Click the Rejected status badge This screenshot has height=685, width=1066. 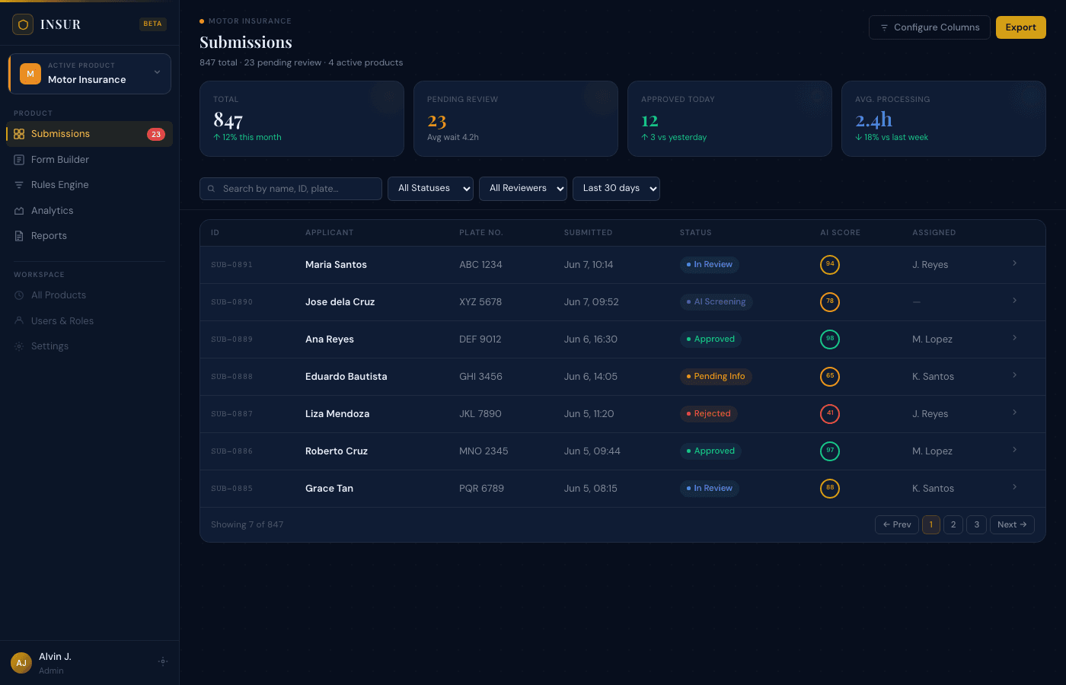708,414
